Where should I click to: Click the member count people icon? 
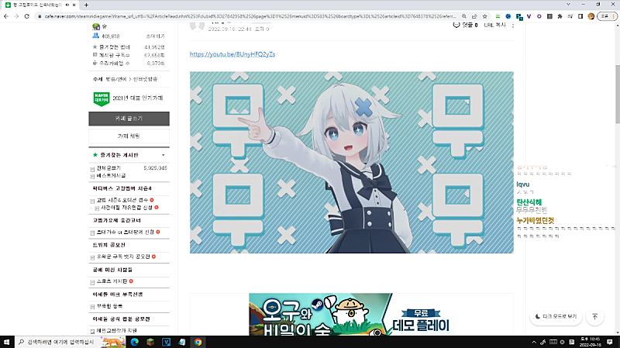[95, 36]
